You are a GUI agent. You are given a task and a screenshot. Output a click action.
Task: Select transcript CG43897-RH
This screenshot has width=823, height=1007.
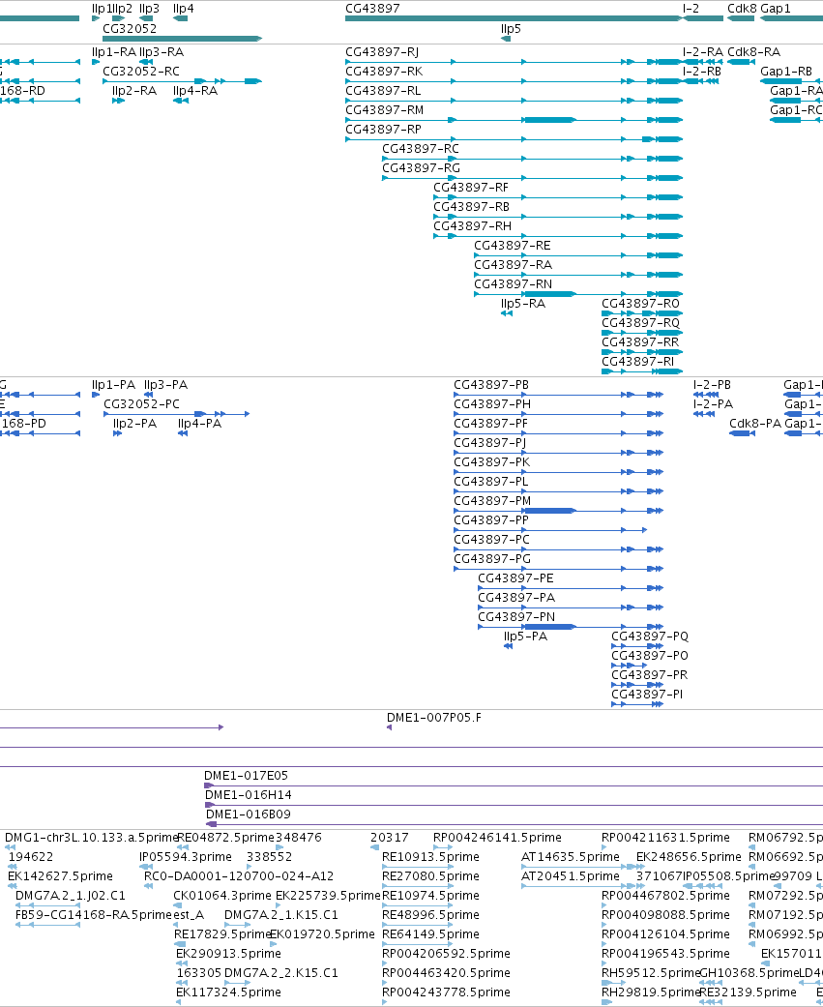[473, 225]
